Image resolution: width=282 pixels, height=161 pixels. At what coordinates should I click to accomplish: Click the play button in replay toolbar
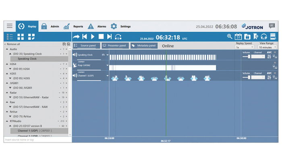pyautogui.click(x=93, y=37)
